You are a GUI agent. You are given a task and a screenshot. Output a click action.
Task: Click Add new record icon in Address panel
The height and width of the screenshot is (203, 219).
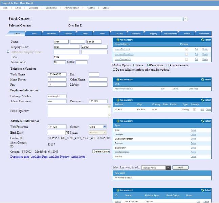(118, 100)
